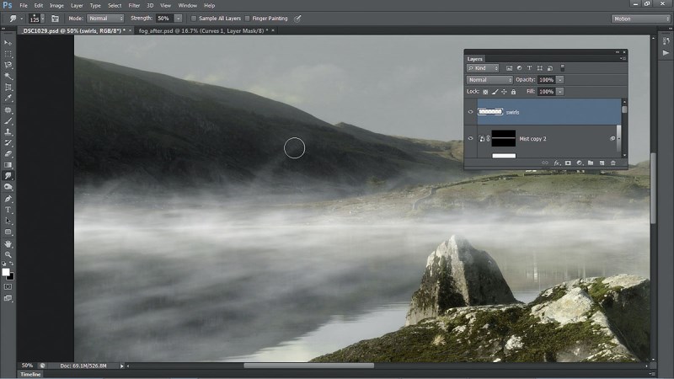
Task: Expand the Motion workspace dropdown
Action: pyautogui.click(x=640, y=19)
